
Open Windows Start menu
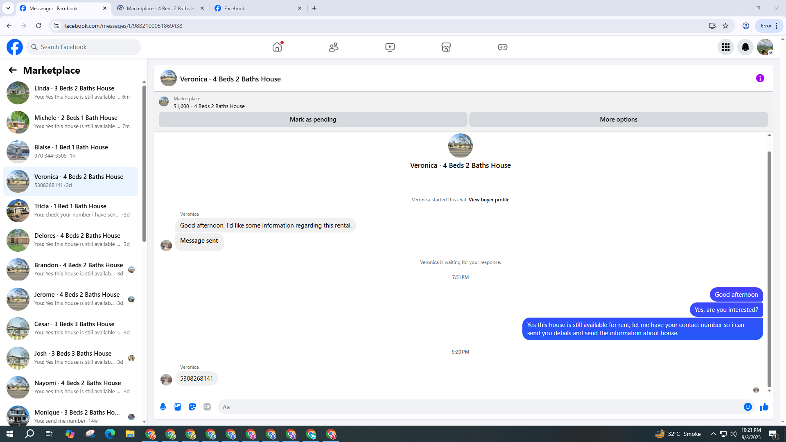[10, 434]
